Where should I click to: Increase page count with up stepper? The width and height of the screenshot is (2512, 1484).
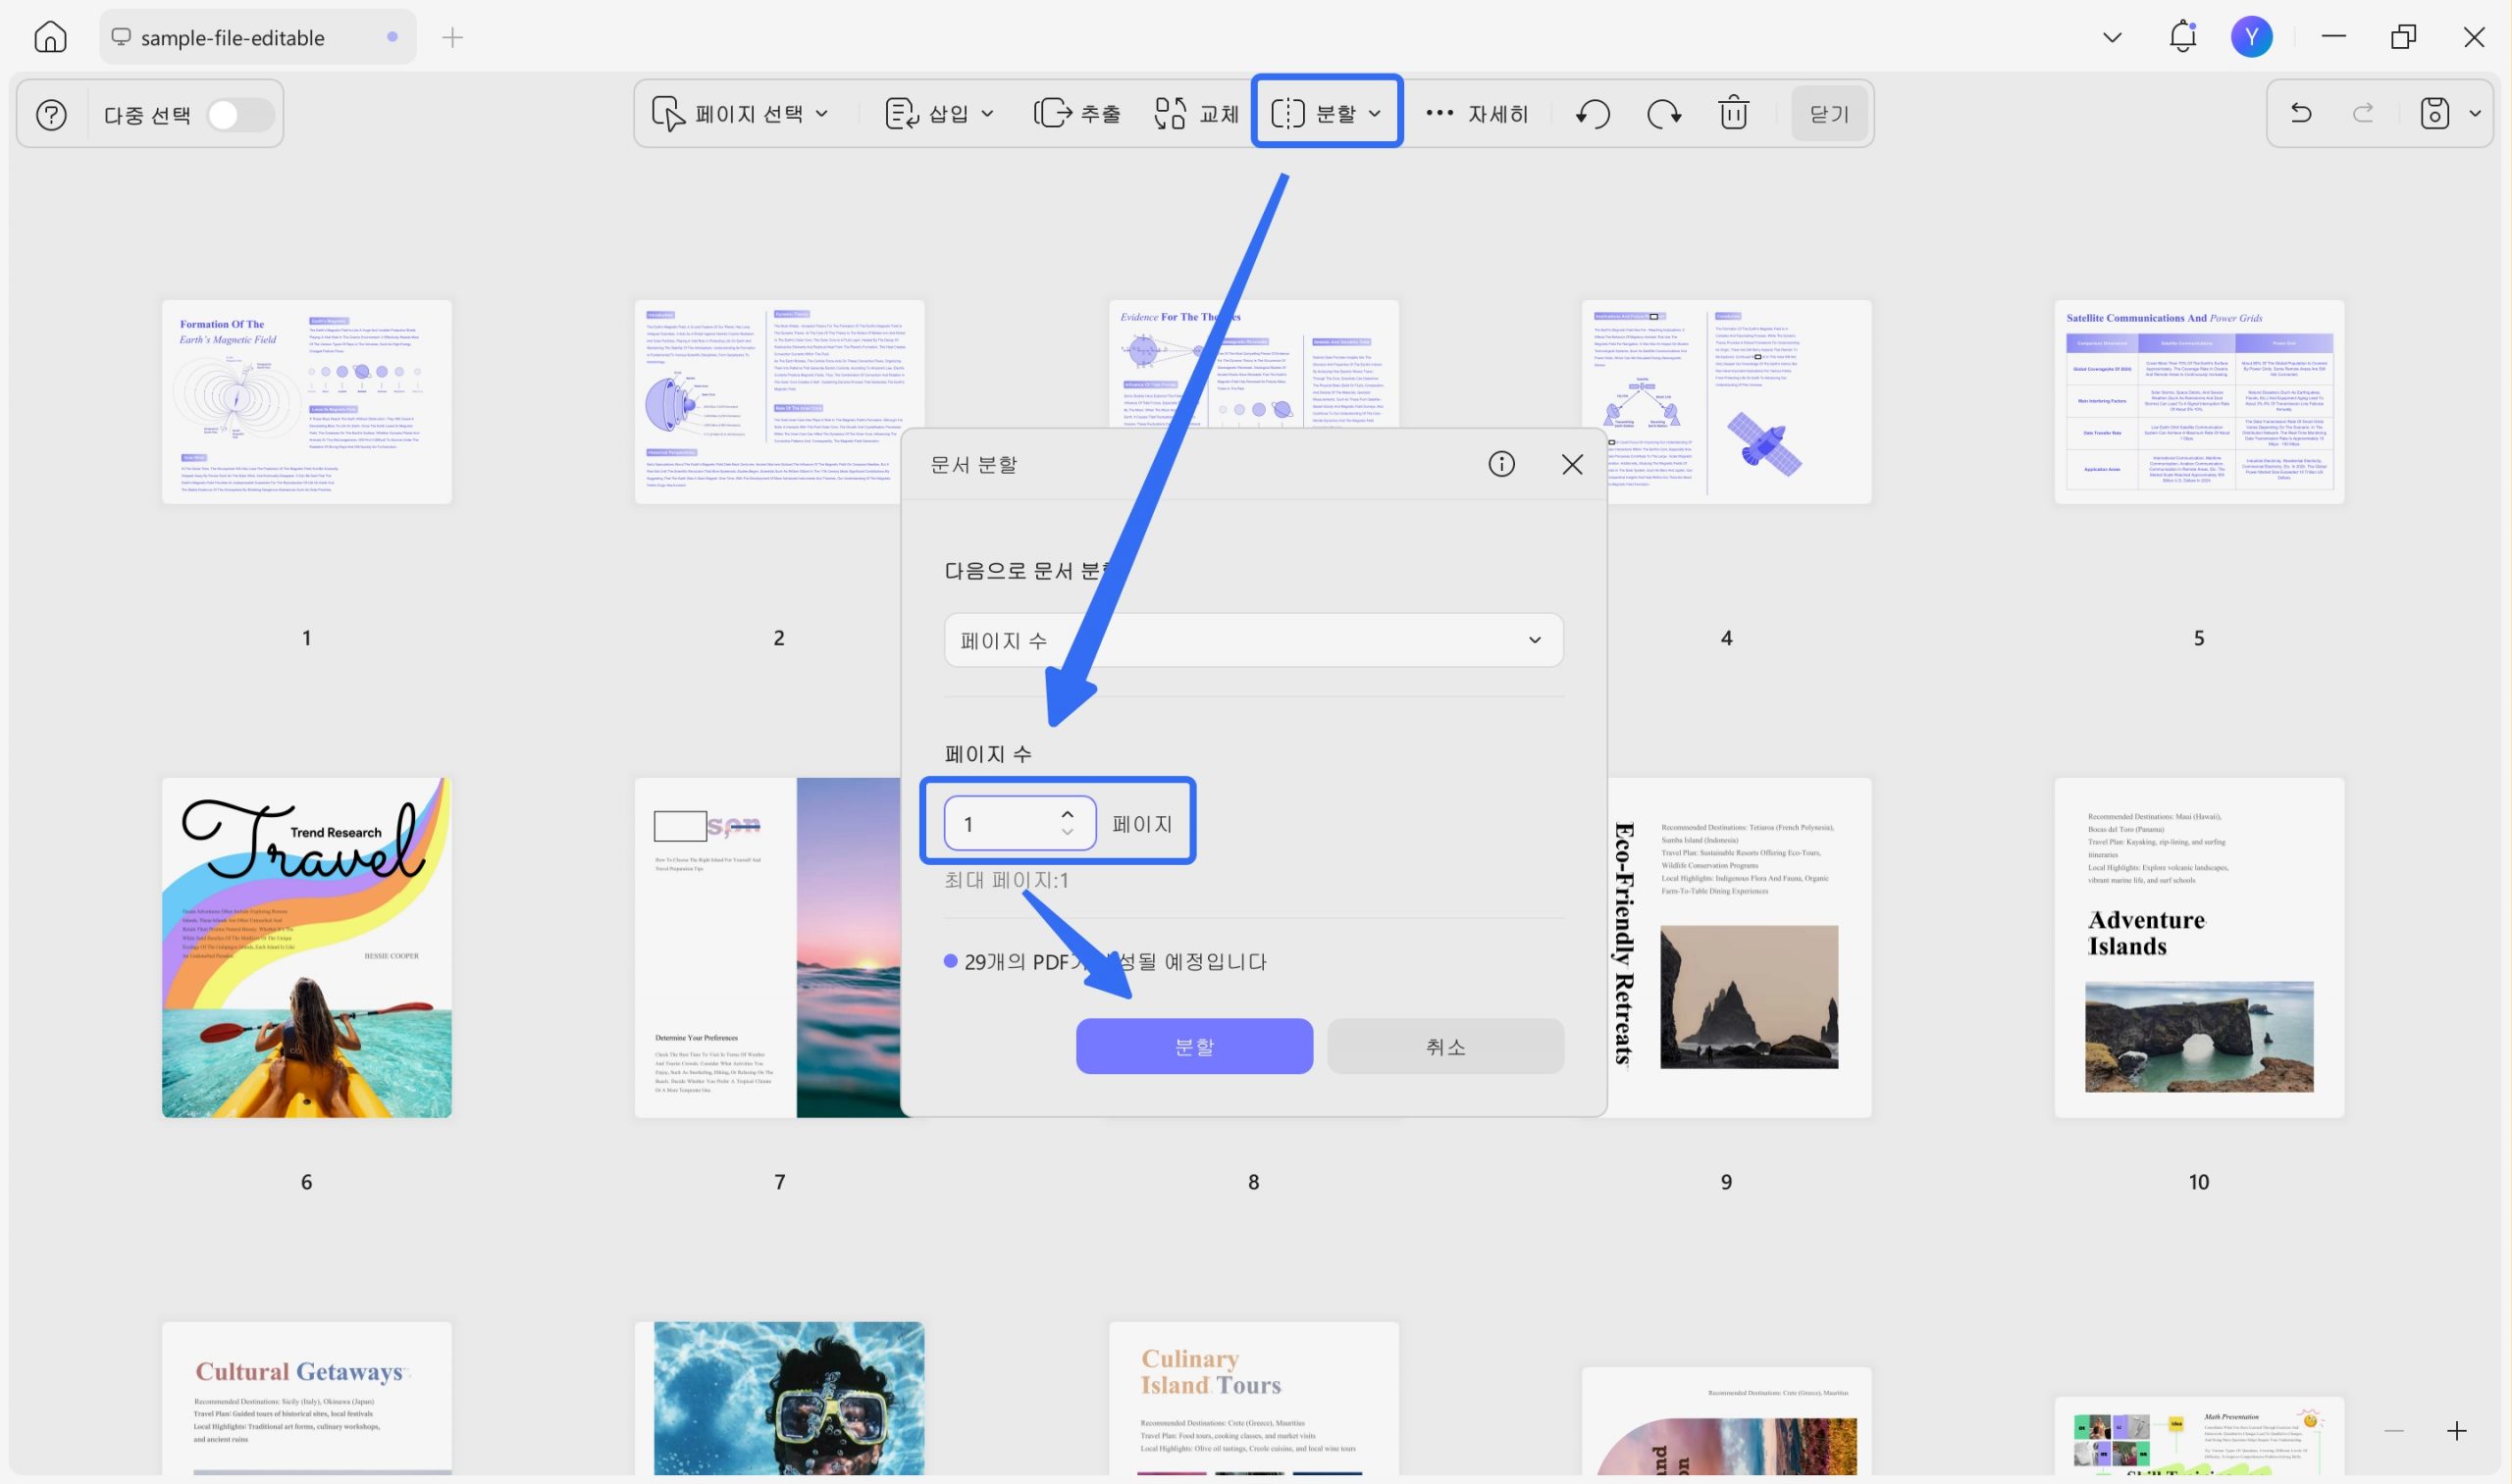pos(1068,814)
